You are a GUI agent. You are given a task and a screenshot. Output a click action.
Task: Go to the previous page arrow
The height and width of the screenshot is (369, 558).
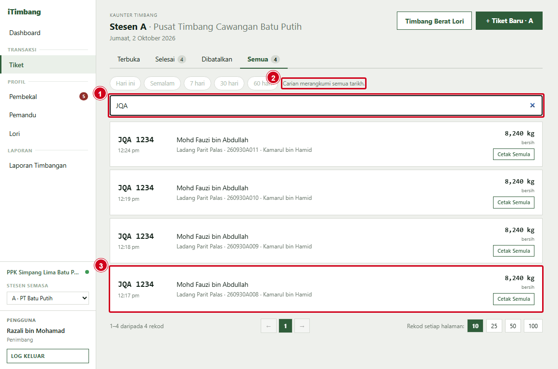(x=269, y=326)
